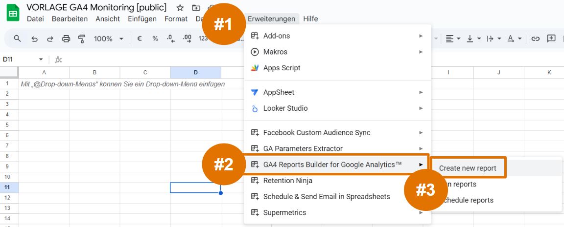Select GA Parameters Extractor entry
The width and height of the screenshot is (564, 227).
(x=337, y=148)
